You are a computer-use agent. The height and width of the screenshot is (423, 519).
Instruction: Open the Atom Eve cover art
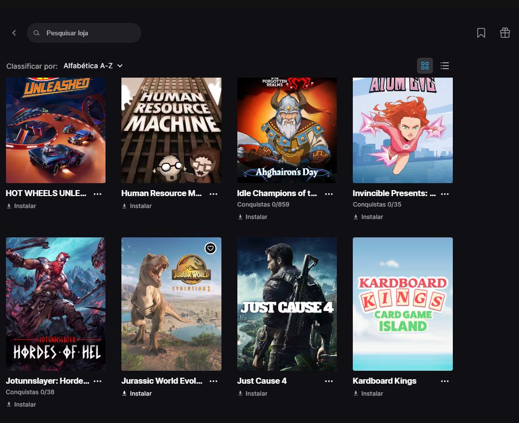click(403, 130)
